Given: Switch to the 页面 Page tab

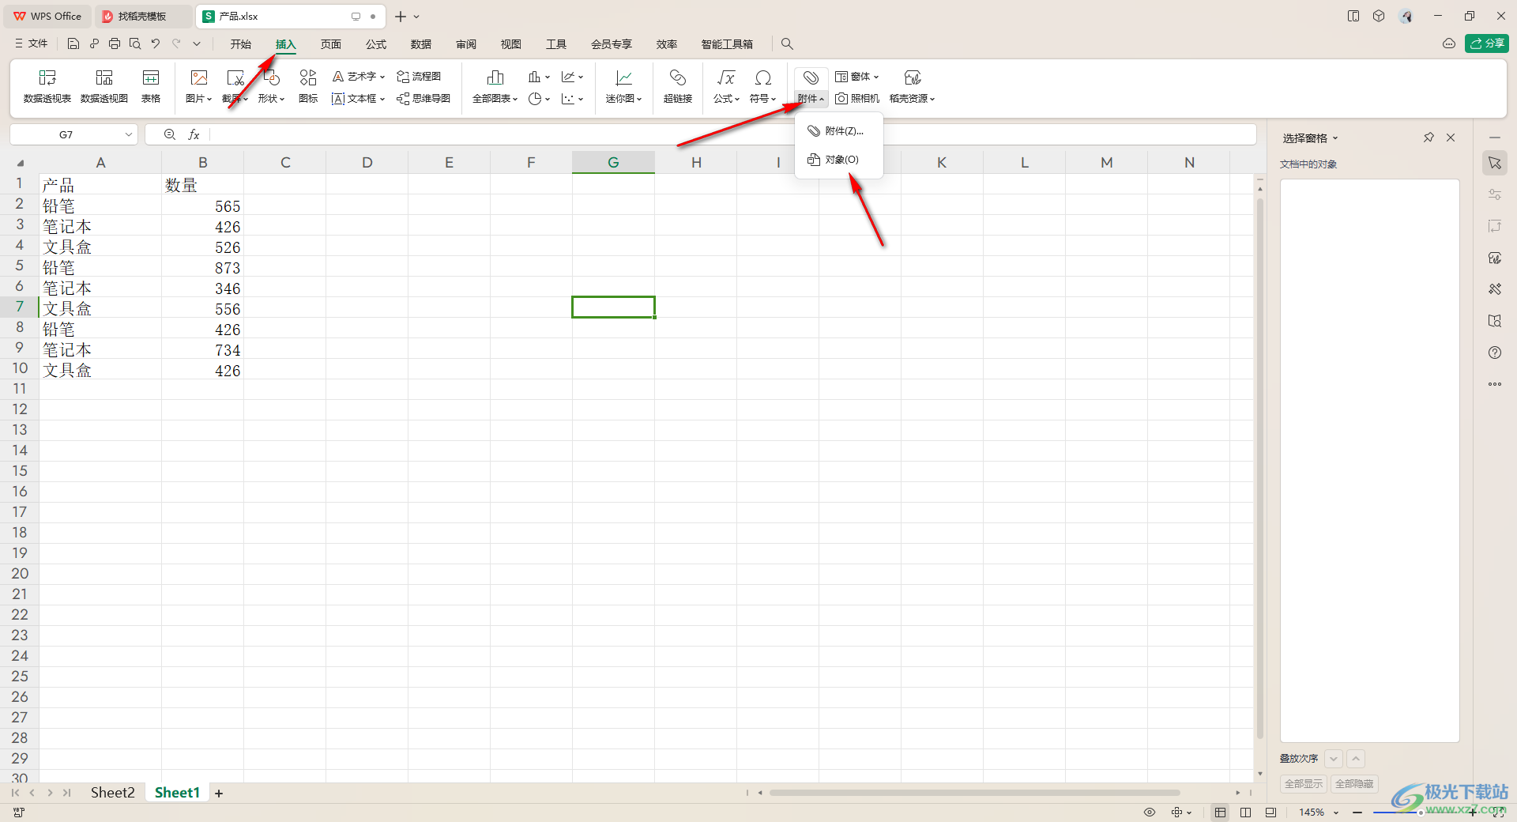Looking at the screenshot, I should pos(331,44).
